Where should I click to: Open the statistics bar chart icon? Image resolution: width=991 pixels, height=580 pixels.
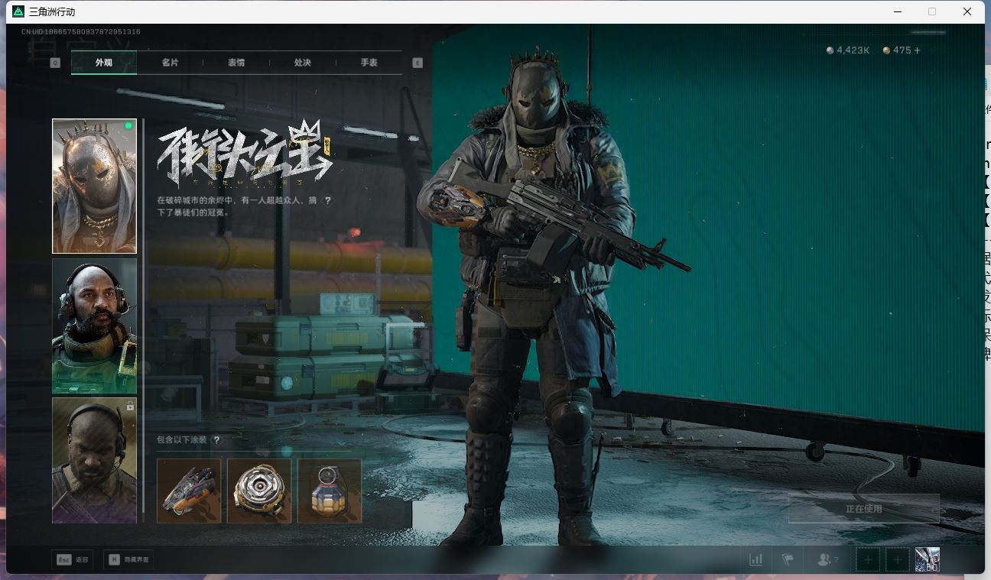(x=756, y=560)
